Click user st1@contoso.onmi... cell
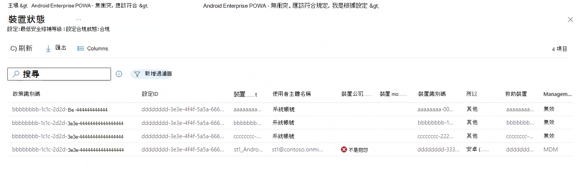This screenshot has height=175, width=583. pyautogui.click(x=297, y=150)
